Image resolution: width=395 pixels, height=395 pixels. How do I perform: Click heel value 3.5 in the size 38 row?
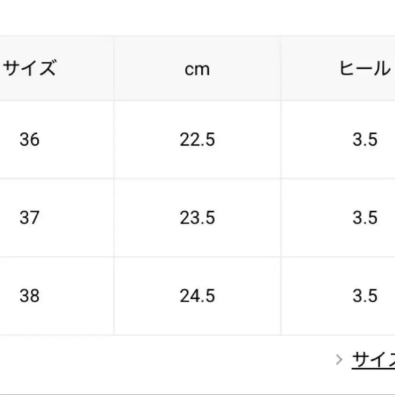pos(365,295)
